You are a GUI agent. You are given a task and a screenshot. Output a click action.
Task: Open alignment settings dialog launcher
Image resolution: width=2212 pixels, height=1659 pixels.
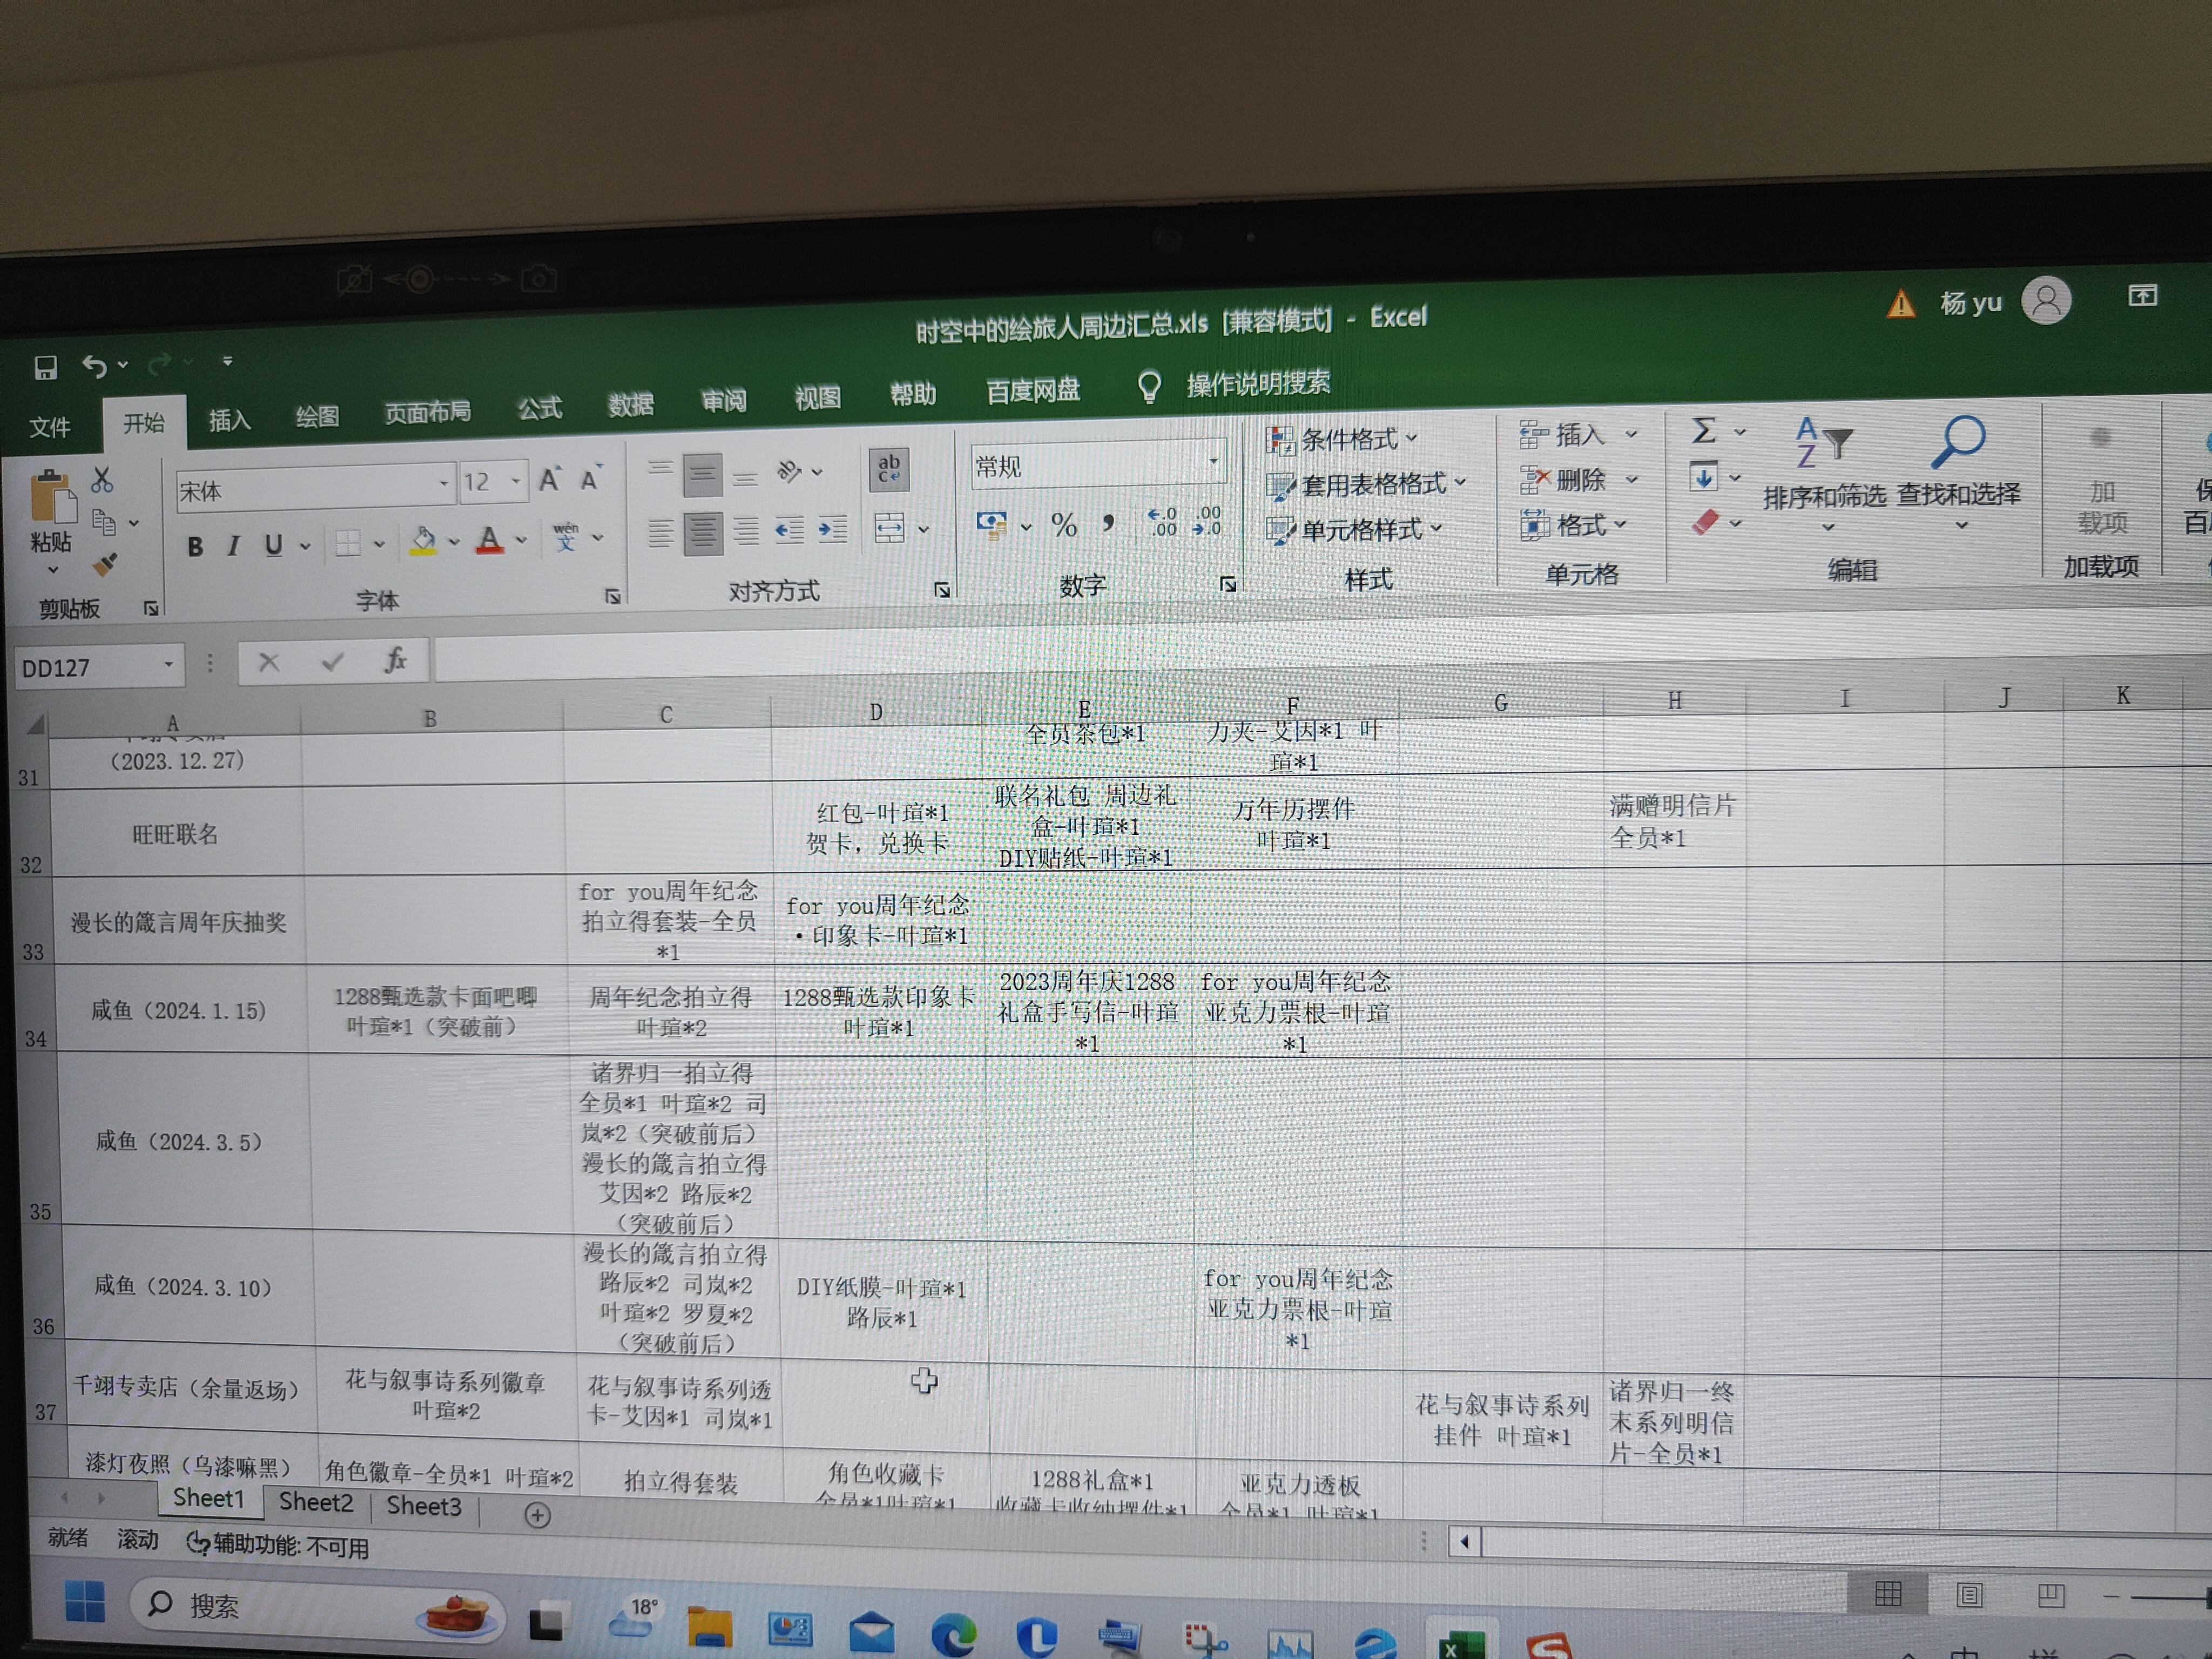tap(942, 590)
